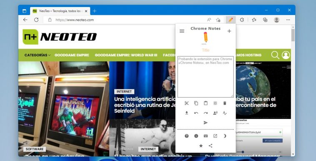This screenshot has height=161, width=316.
Task: Cut note text with the scissors icon
Action: click(187, 103)
